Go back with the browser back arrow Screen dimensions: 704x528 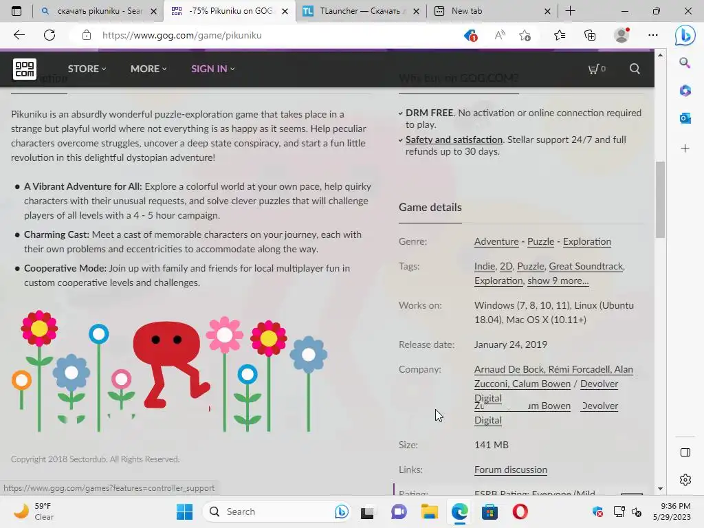point(19,35)
